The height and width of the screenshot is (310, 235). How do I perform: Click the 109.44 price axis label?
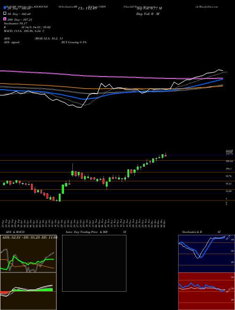point(229,161)
